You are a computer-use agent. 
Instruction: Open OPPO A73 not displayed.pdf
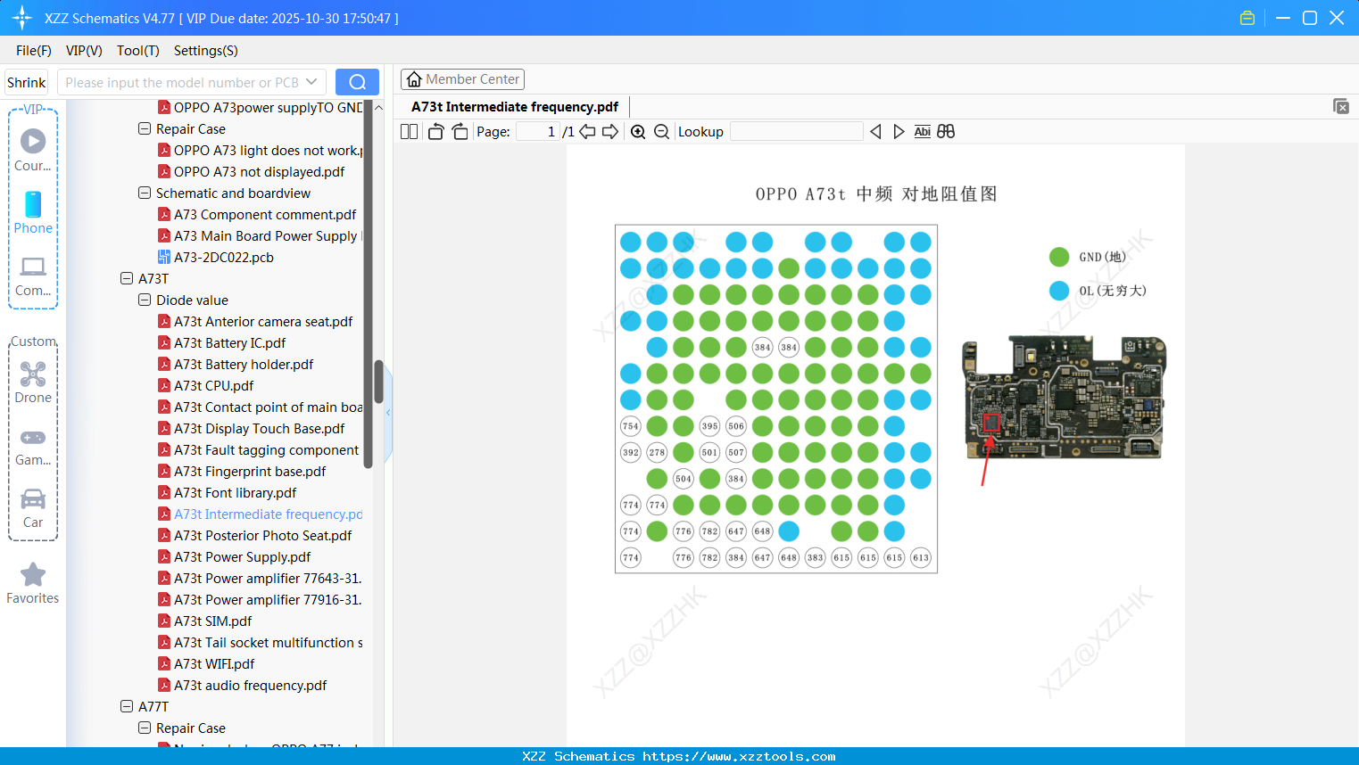pyautogui.click(x=259, y=172)
